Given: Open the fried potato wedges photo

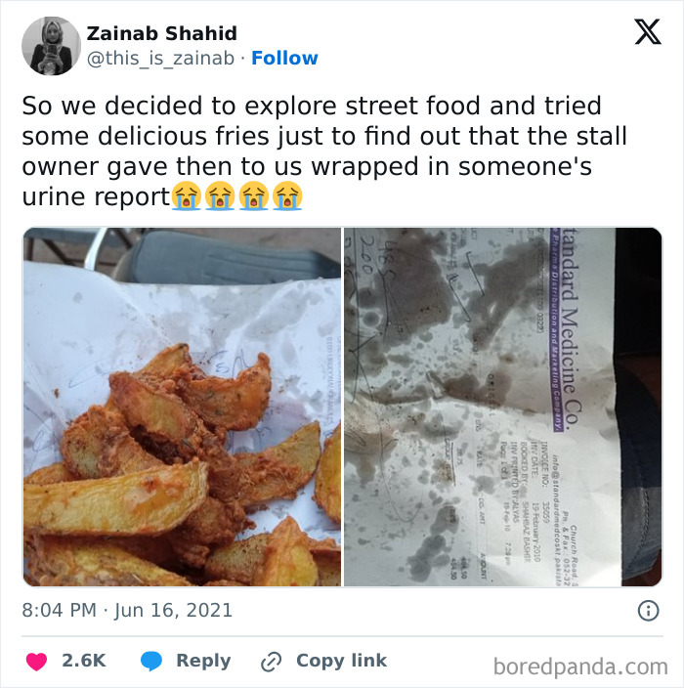Looking at the screenshot, I should pos(182,407).
